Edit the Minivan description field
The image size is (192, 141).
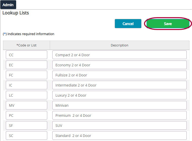[x=119, y=105]
